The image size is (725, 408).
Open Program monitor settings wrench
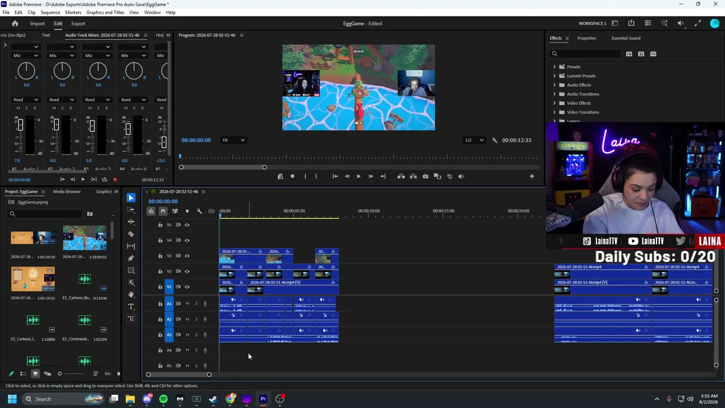point(494,140)
